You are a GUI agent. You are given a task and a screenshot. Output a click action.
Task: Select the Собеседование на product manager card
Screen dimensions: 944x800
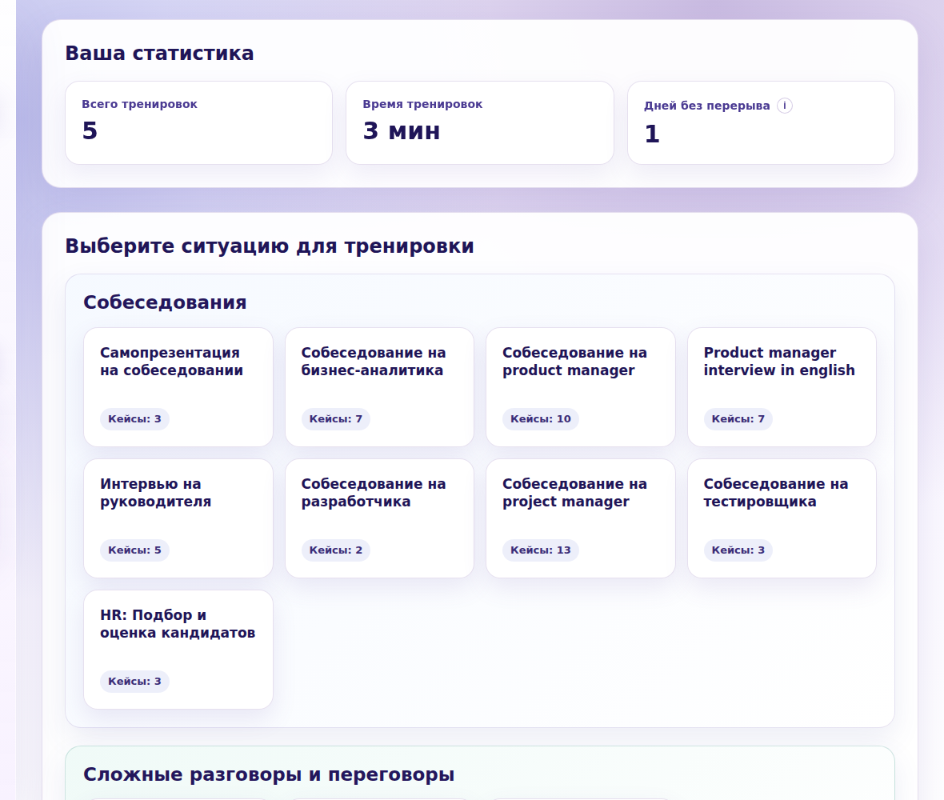coord(580,387)
